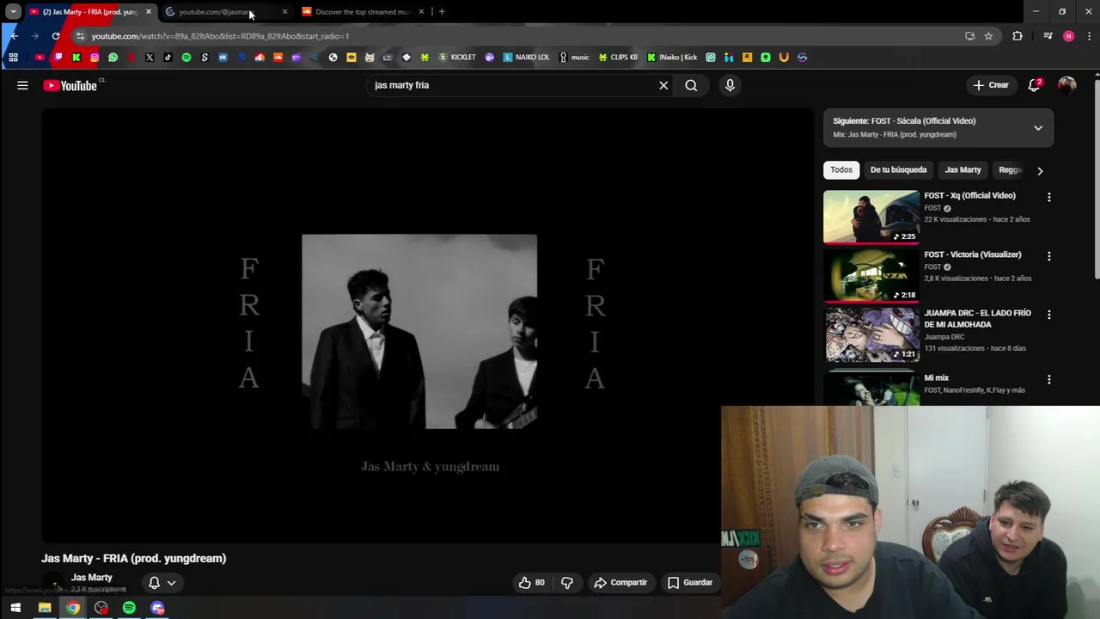This screenshot has width=1100, height=619.
Task: Click the page vertical scrollbar
Action: tap(1096, 178)
